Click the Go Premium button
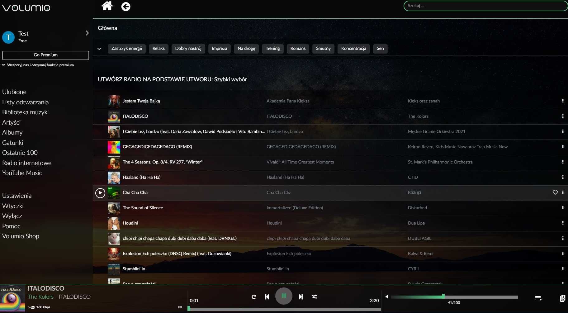This screenshot has width=568, height=313. (45, 55)
